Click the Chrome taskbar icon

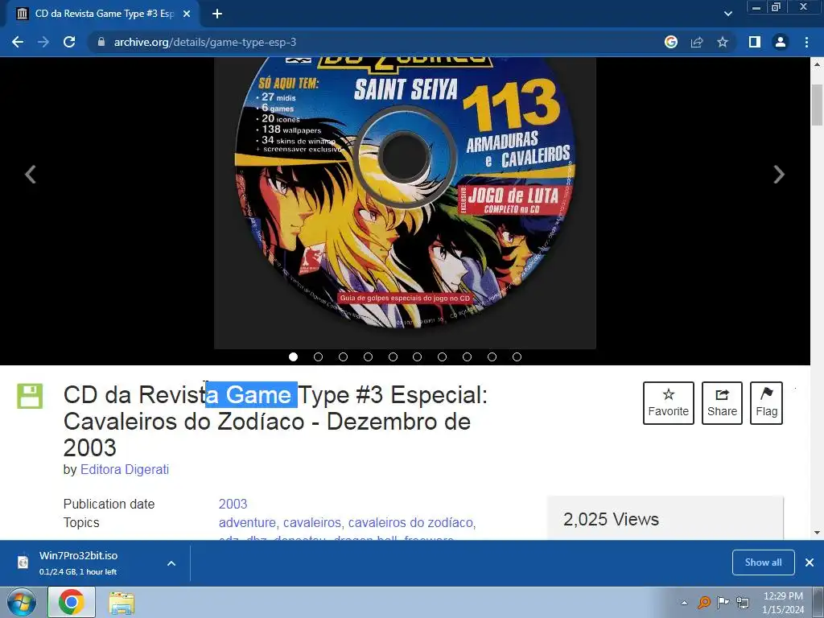coord(72,602)
